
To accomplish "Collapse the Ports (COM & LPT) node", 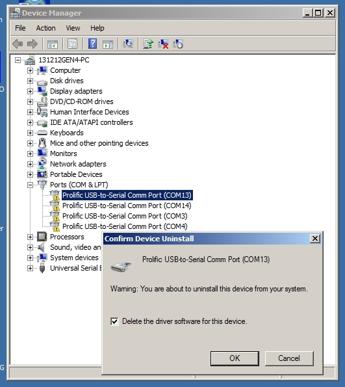I will pos(30,185).
